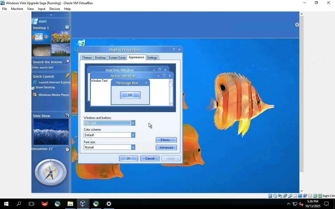The image size is (335, 209).
Task: Click the magnifier icon beside Search the Internet
Action: 67,62
